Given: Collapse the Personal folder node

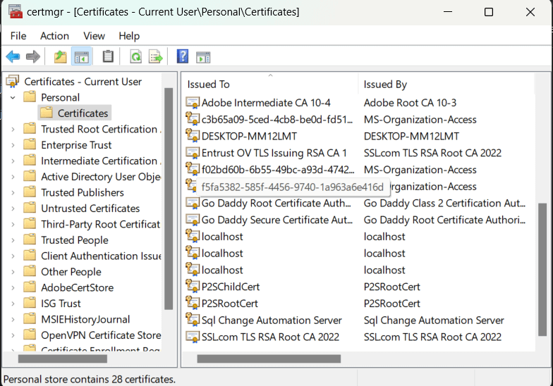Looking at the screenshot, I should point(13,97).
